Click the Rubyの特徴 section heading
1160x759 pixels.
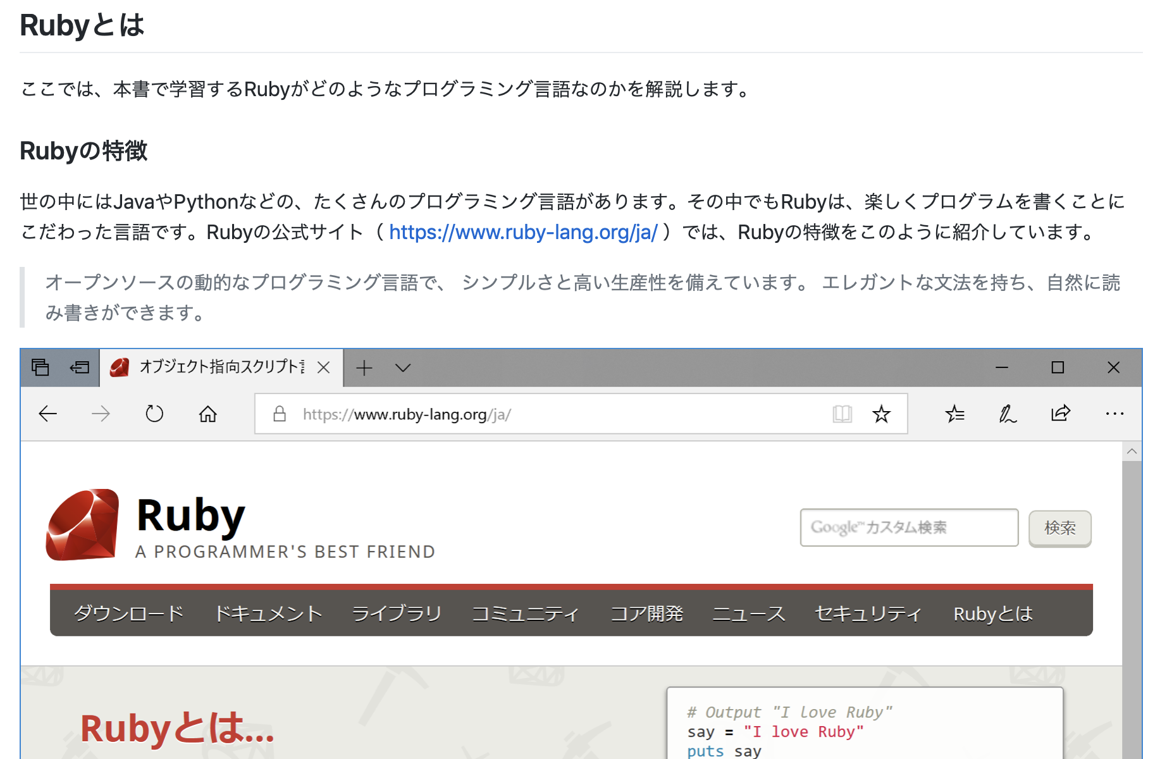click(x=83, y=151)
